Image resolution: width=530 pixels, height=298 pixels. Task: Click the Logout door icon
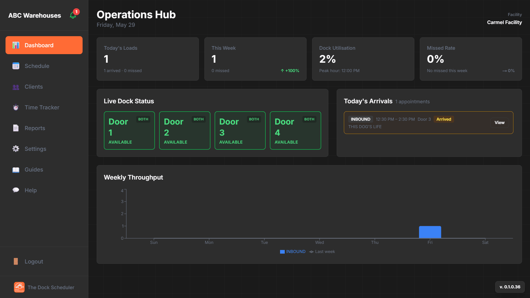pos(16,261)
